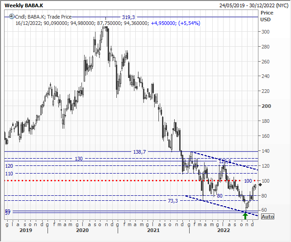Click the 2022 year label on time axis
291x242 pixels.
pyautogui.click(x=224, y=230)
